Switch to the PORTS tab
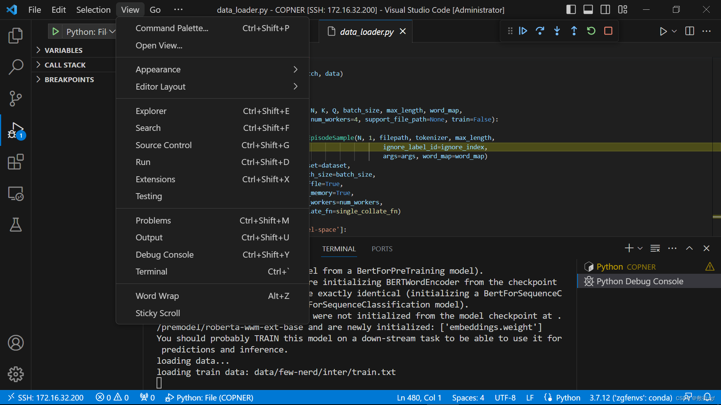This screenshot has height=405, width=721. [x=382, y=249]
